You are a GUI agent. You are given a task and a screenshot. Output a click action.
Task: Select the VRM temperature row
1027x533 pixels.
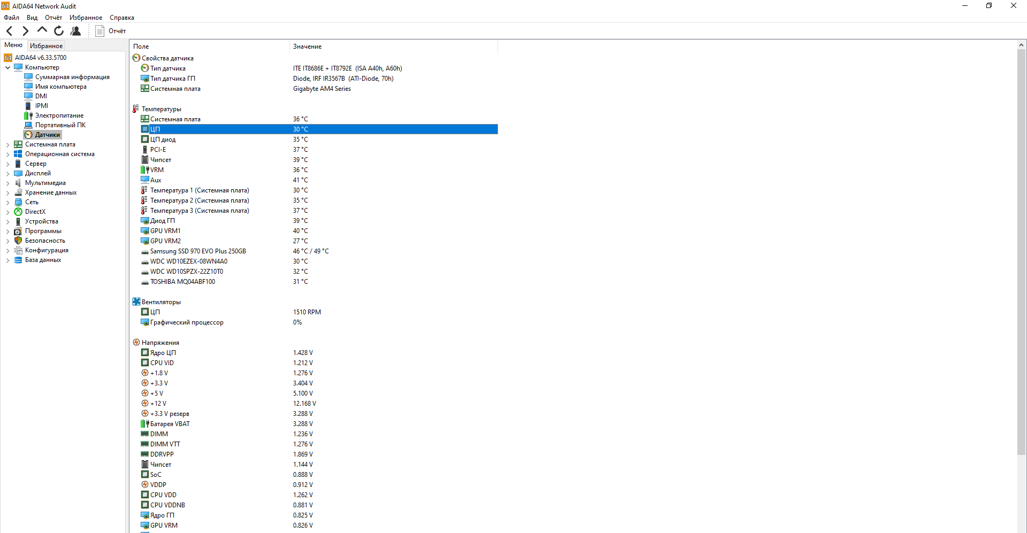coord(319,170)
